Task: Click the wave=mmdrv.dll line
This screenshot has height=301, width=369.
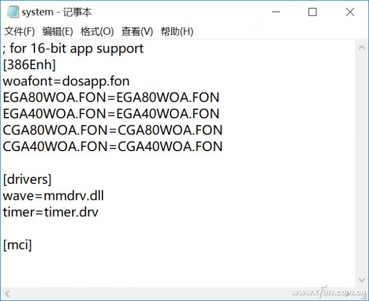Action: pos(53,196)
